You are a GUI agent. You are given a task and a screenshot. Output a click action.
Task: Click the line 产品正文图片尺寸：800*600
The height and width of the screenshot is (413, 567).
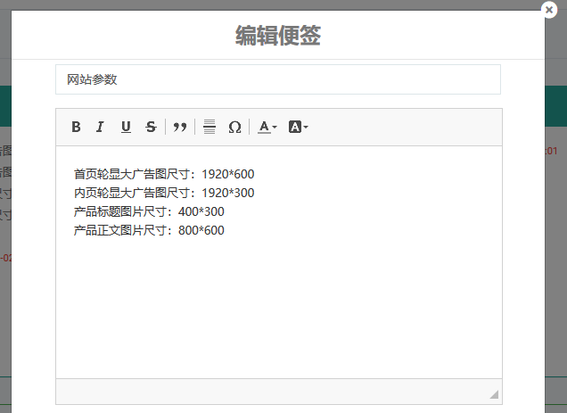[x=149, y=230]
